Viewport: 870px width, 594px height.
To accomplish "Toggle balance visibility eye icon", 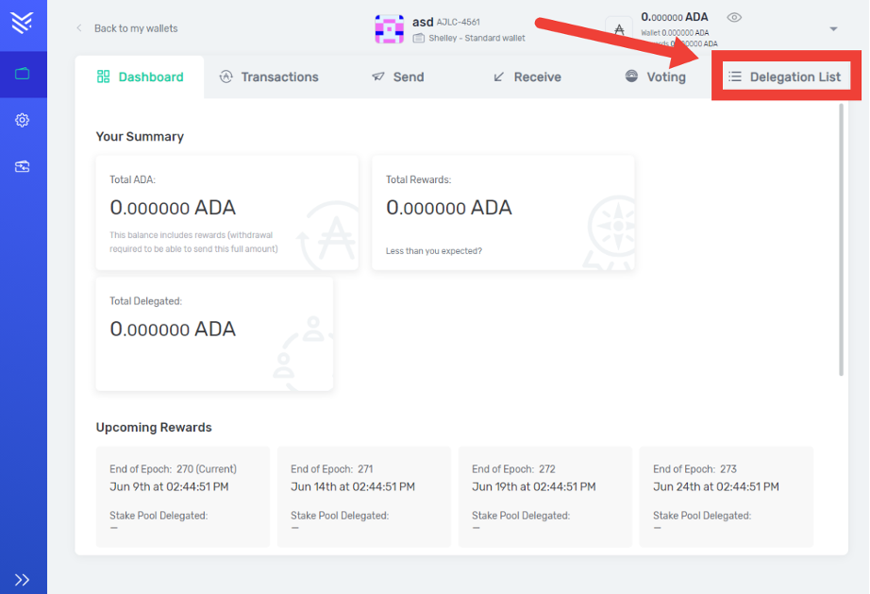I will point(734,17).
